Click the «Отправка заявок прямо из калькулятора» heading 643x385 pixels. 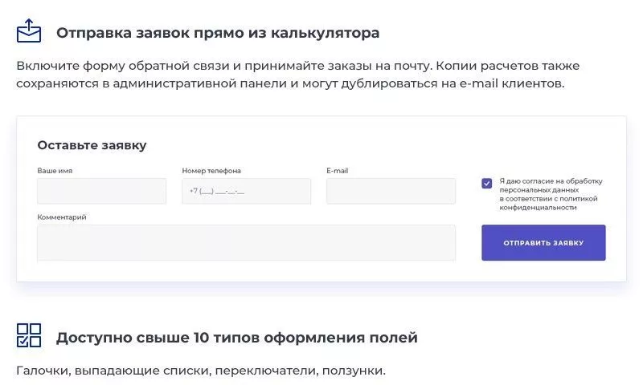pos(218,33)
